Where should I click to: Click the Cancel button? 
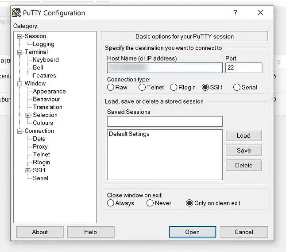click(x=243, y=232)
